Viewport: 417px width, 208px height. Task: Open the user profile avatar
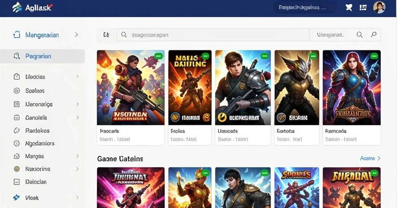tap(379, 7)
